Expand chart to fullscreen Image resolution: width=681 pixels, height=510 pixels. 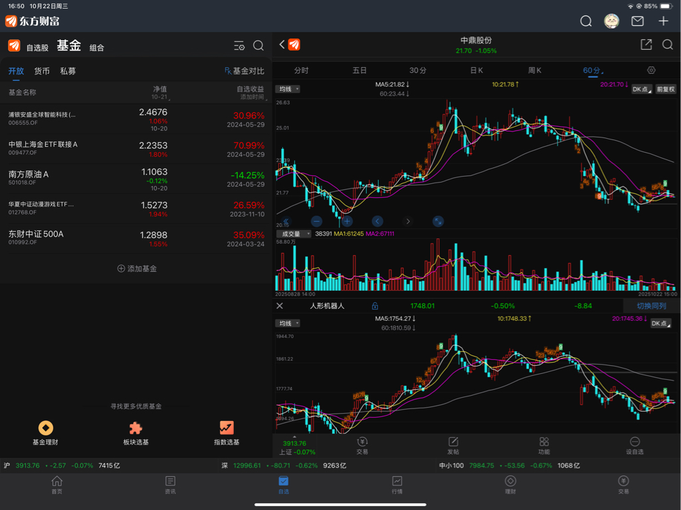(438, 221)
